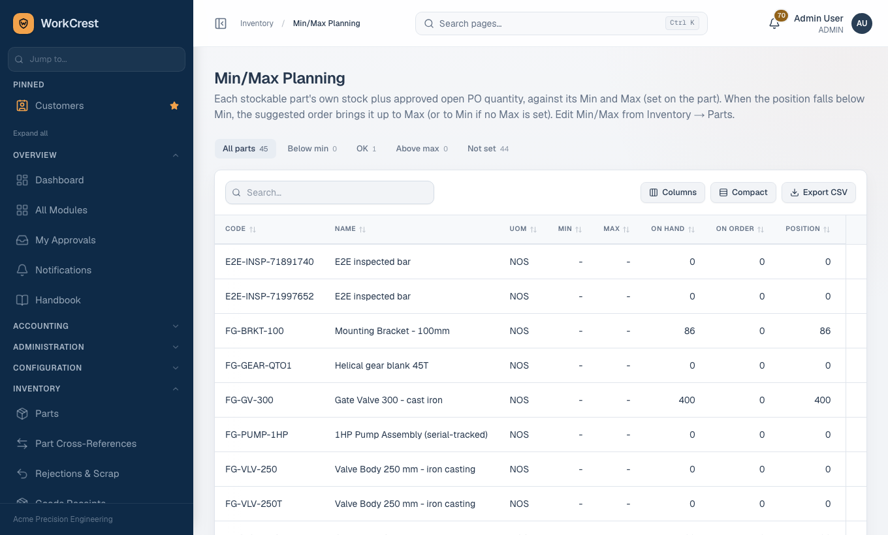
Task: Open Part Cross-References in sidebar
Action: point(97,444)
